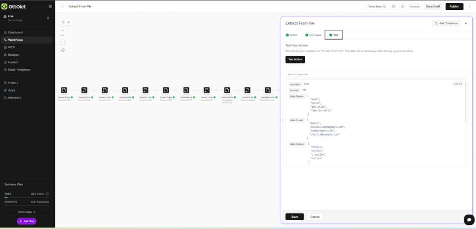Screen dimensions: 476x229
Task: Open the help question mark icon
Action: pyautogui.click(x=402, y=7)
